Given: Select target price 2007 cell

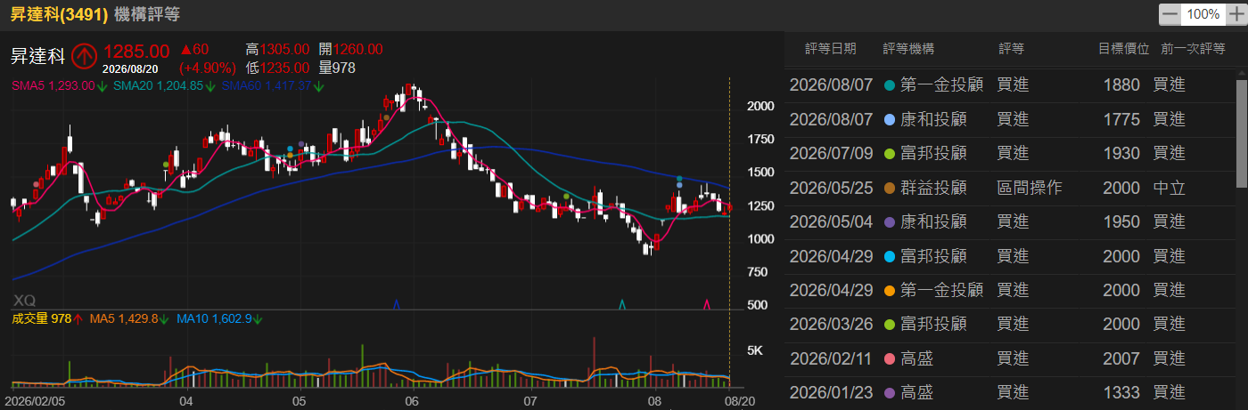Looking at the screenshot, I should (x=1121, y=358).
